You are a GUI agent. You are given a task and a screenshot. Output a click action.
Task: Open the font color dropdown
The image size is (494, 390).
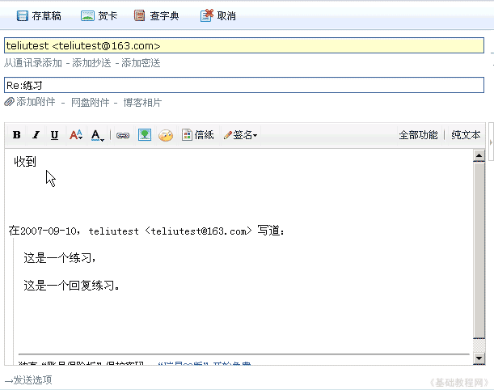pyautogui.click(x=98, y=135)
